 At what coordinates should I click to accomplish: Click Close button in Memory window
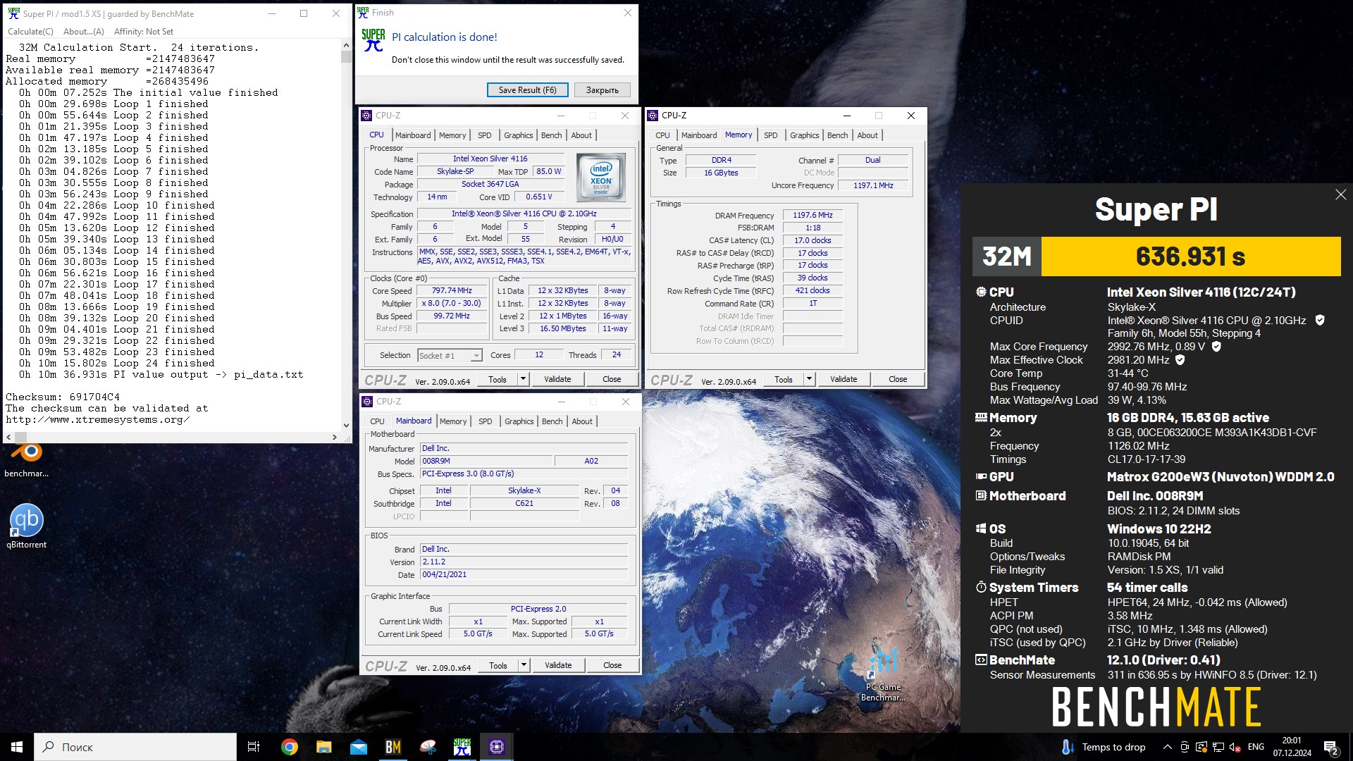point(898,379)
